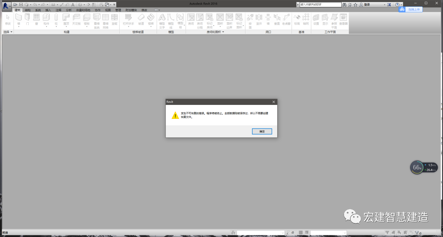This screenshot has width=443, height=237.
Task: Click the Save disk icon in quick access toolbar
Action: point(21,5)
